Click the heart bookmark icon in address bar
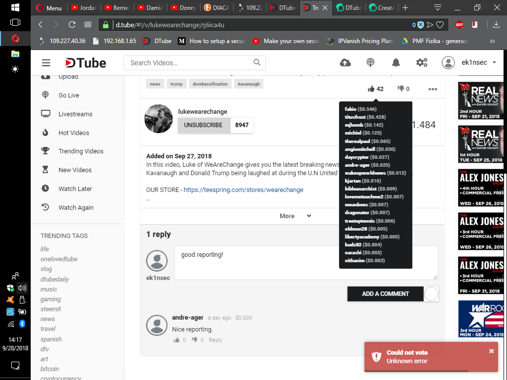 point(440,25)
